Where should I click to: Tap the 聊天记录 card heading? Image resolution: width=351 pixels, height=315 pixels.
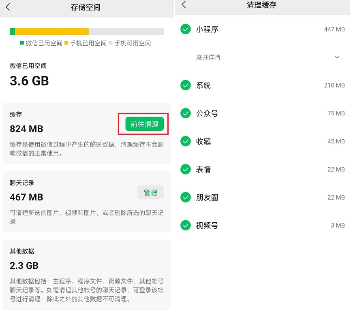click(x=22, y=183)
